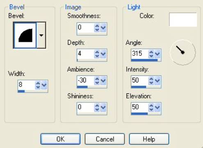Click the Bevel shape preview thumbnail
Image resolution: width=203 pixels, height=148 pixels.
pos(25,35)
